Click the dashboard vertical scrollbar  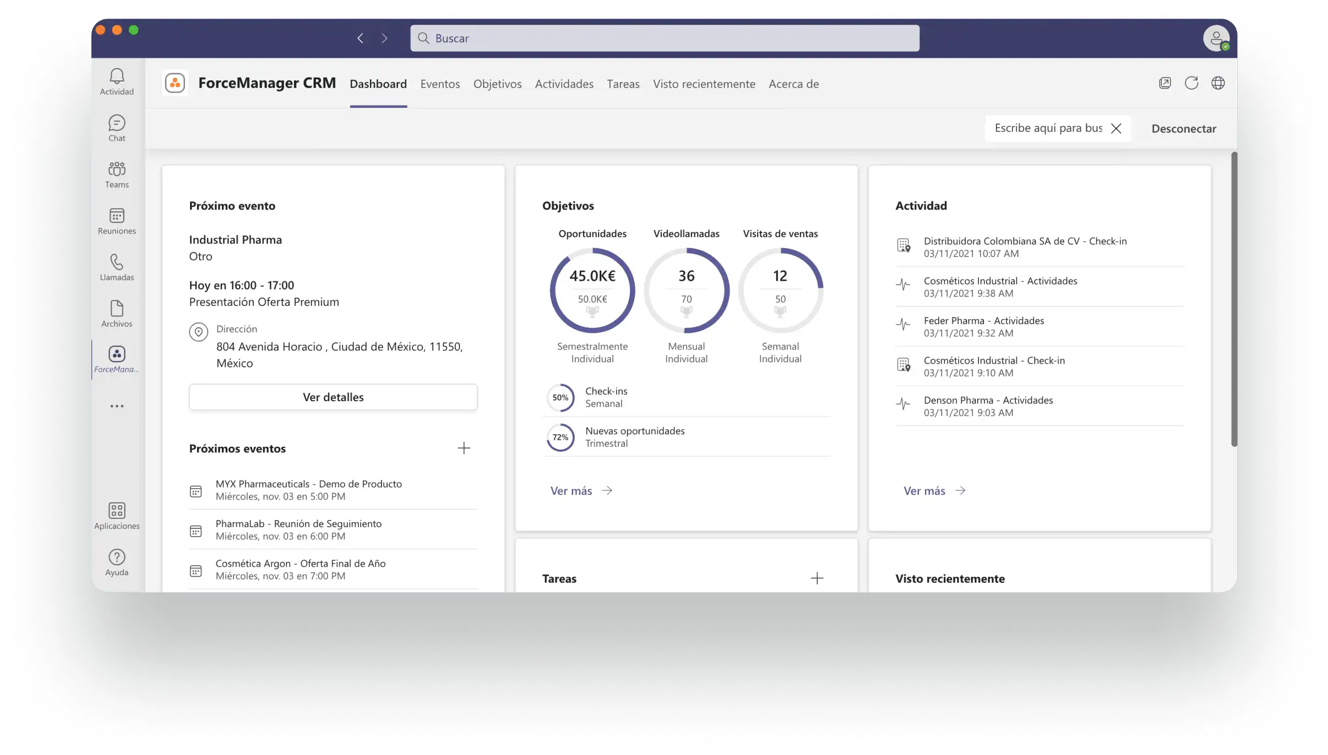point(1234,299)
